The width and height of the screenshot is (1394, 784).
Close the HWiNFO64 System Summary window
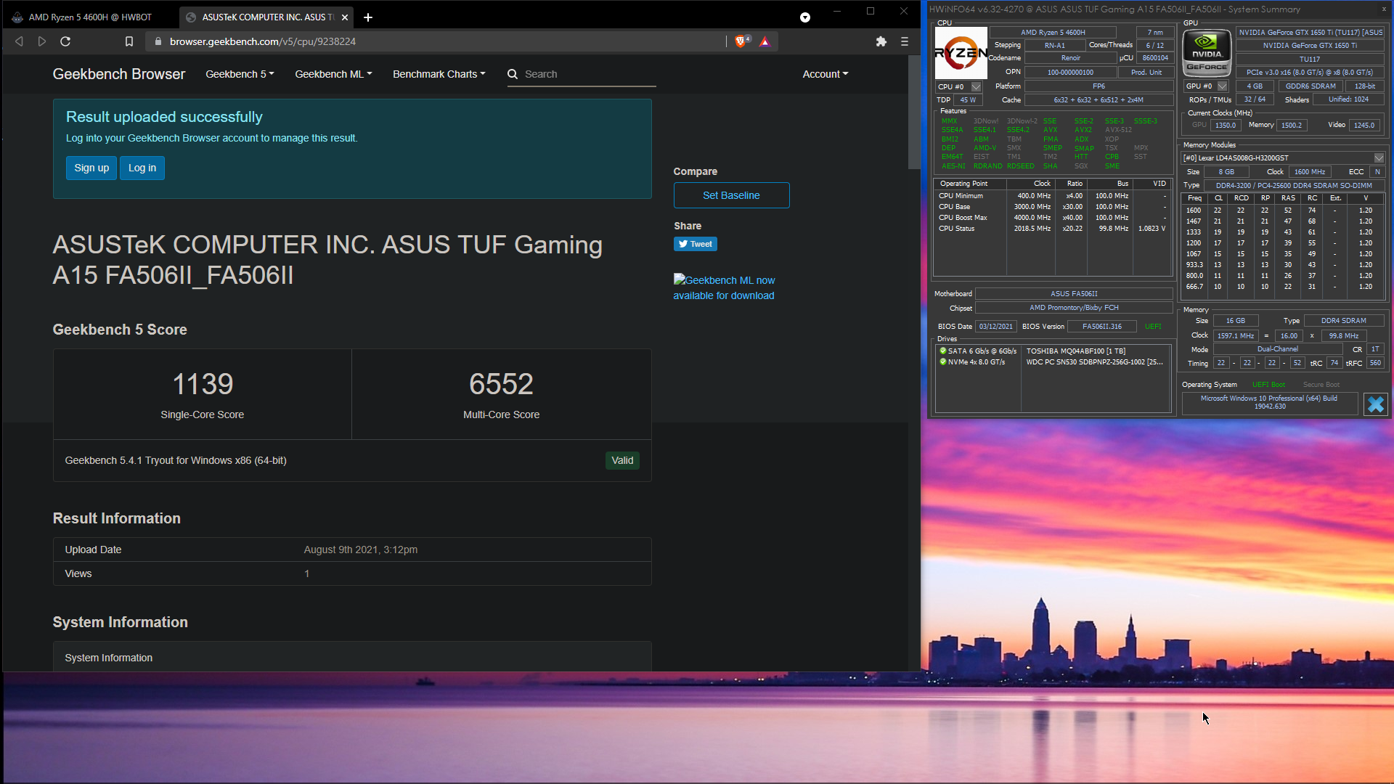1384,9
